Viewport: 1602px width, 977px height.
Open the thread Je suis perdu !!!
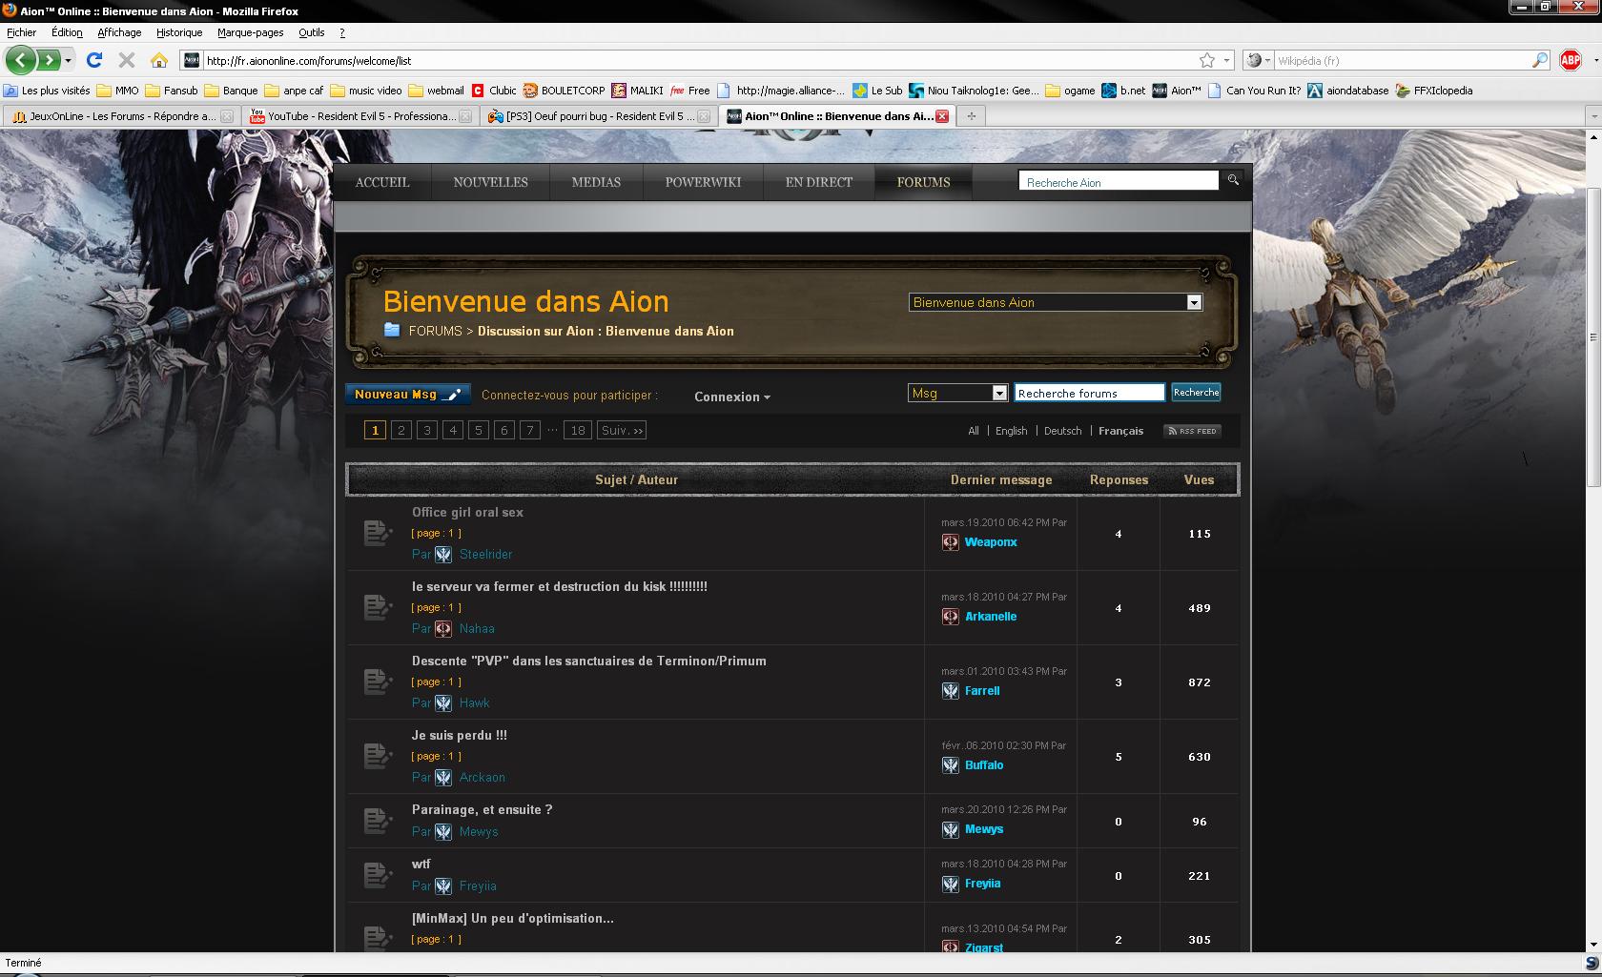coord(460,735)
